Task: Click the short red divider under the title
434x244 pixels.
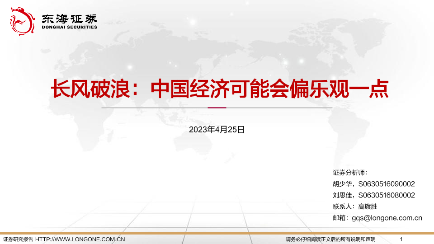Action: pyautogui.click(x=217, y=108)
